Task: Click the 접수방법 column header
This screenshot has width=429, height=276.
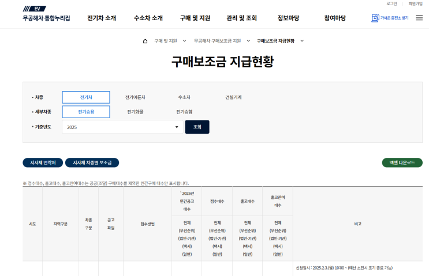Action: tap(147, 224)
